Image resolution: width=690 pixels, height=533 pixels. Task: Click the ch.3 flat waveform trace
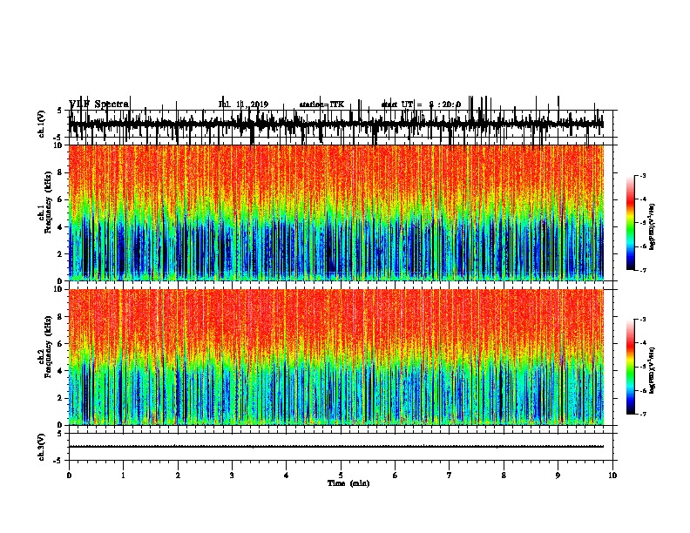[336, 447]
